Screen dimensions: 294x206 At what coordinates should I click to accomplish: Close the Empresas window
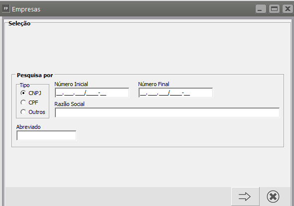pyautogui.click(x=288, y=9)
